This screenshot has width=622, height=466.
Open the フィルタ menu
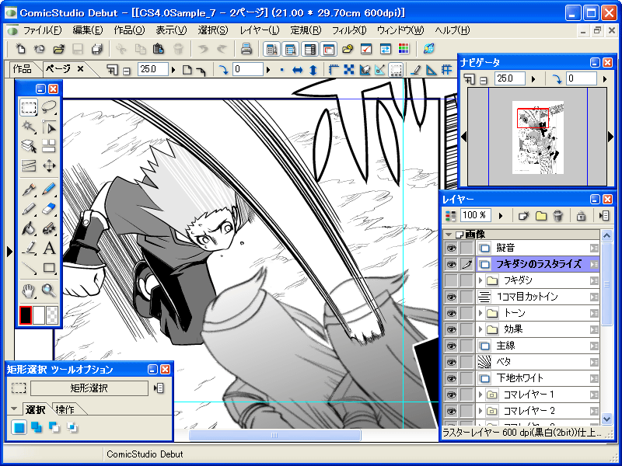click(349, 30)
